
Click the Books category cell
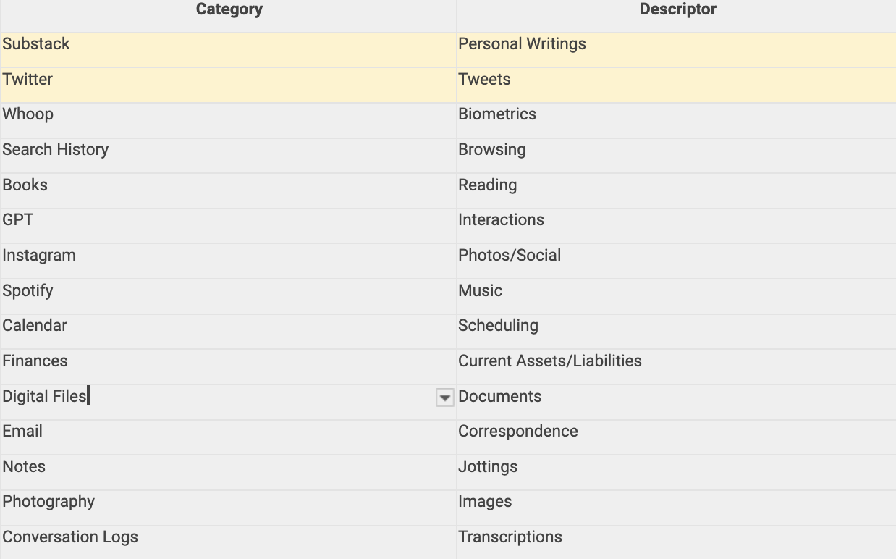pos(25,185)
